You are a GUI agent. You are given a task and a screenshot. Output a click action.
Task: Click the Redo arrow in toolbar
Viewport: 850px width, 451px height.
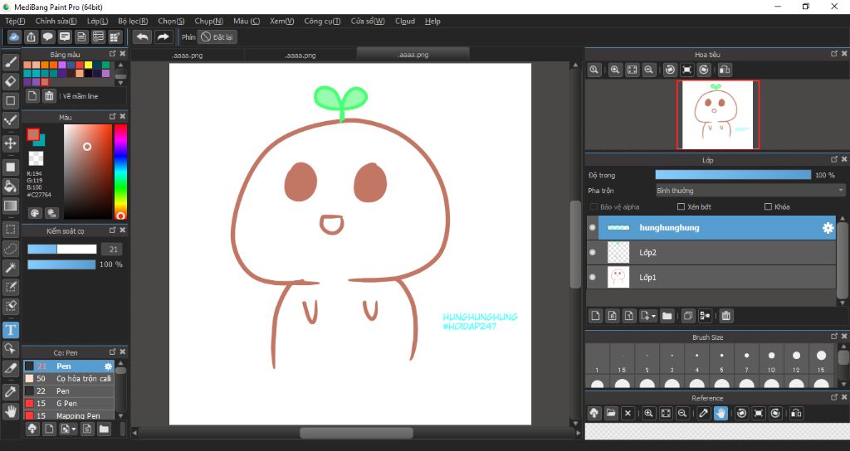pos(163,36)
